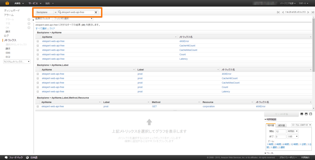The image size is (315, 160).
Task: Click the 終了 end value input
Action: (x=280, y=137)
